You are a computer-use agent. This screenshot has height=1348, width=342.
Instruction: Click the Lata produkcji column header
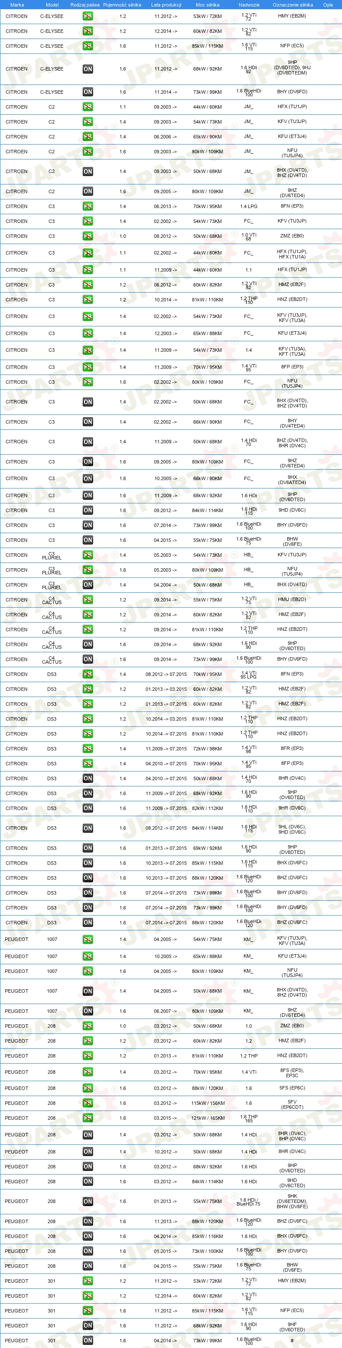pos(166,5)
